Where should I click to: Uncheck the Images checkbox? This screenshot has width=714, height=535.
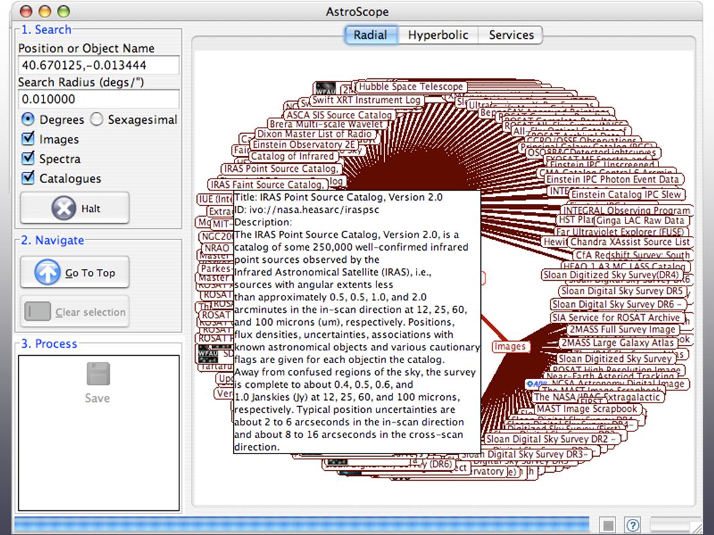tap(28, 138)
